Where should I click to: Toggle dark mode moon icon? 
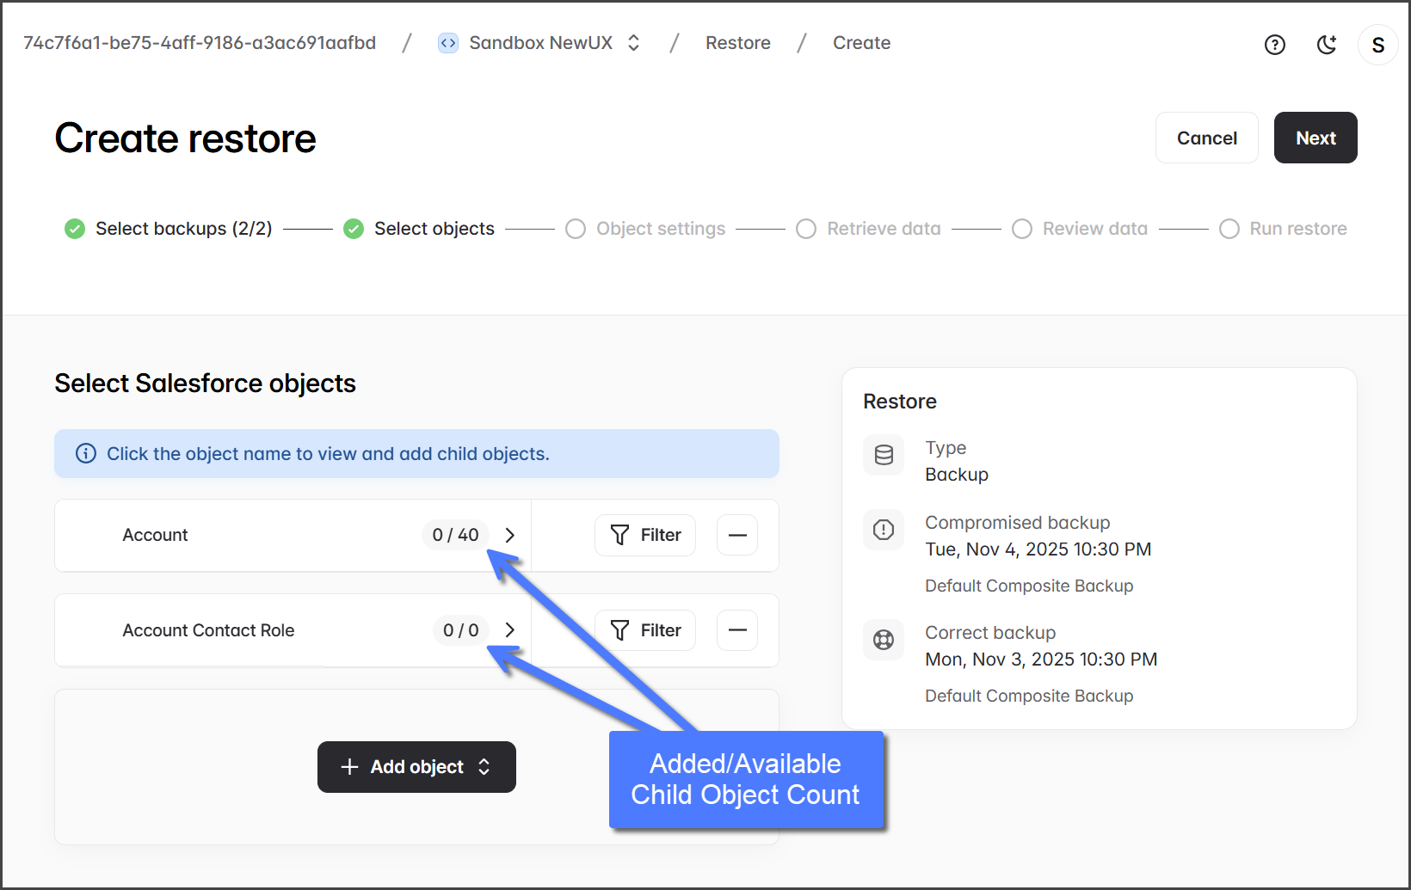click(1327, 45)
